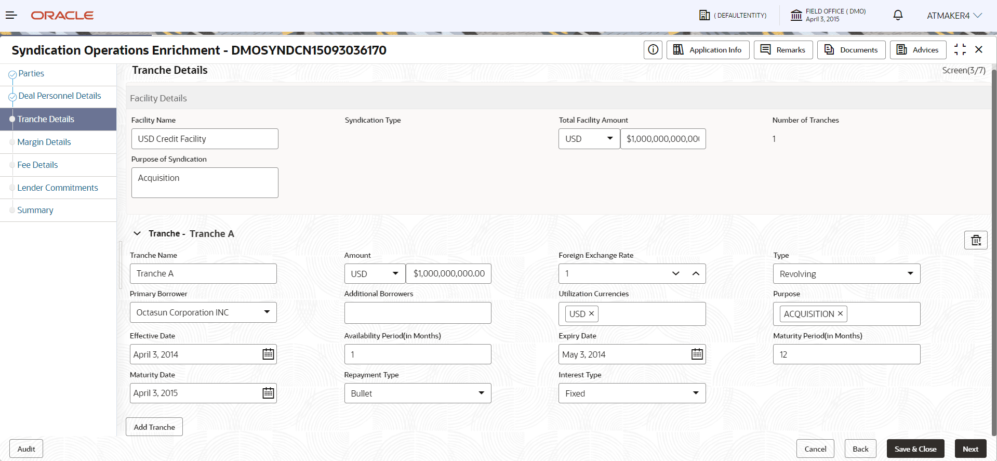The width and height of the screenshot is (997, 461).
Task: Click the Field Office DMO branch icon
Action: click(x=796, y=16)
